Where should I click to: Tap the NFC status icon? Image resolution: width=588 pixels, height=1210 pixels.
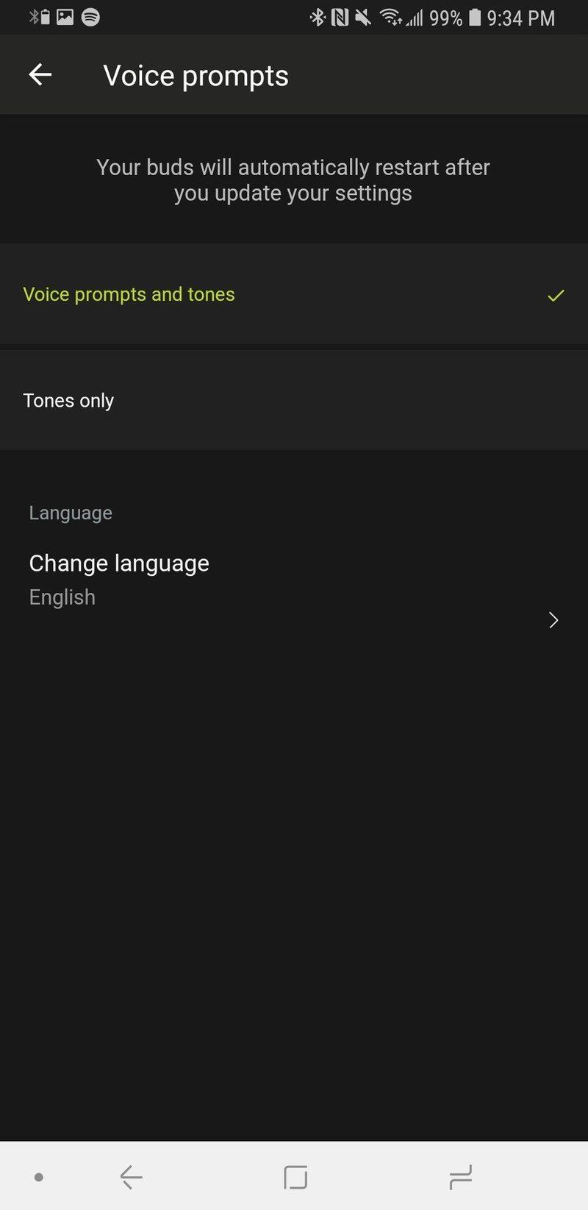pyautogui.click(x=340, y=17)
